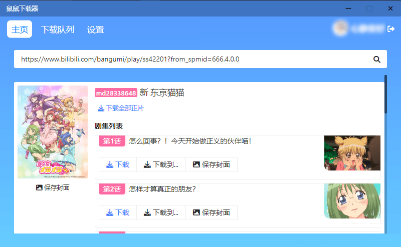The image size is (401, 247).
Task: Click the 剧集列表 heading
Action: 109,126
